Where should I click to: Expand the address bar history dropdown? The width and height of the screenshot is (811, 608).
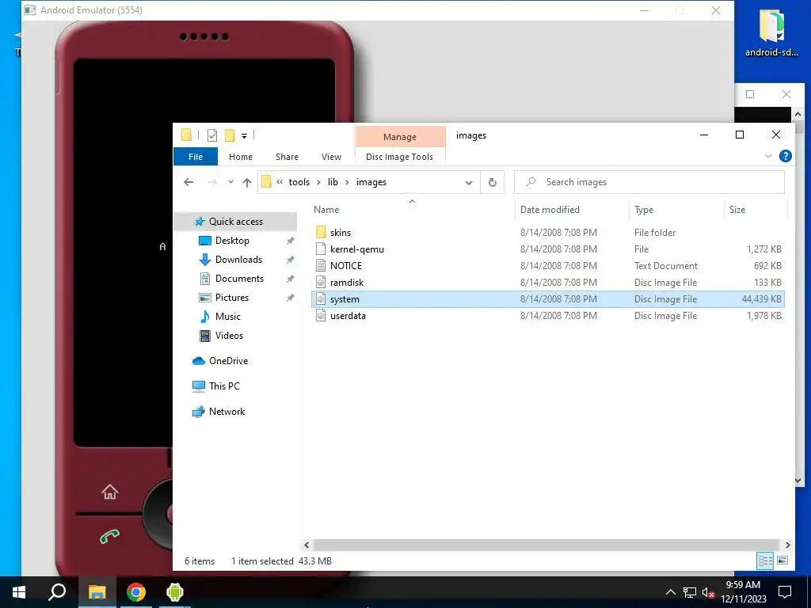(469, 182)
